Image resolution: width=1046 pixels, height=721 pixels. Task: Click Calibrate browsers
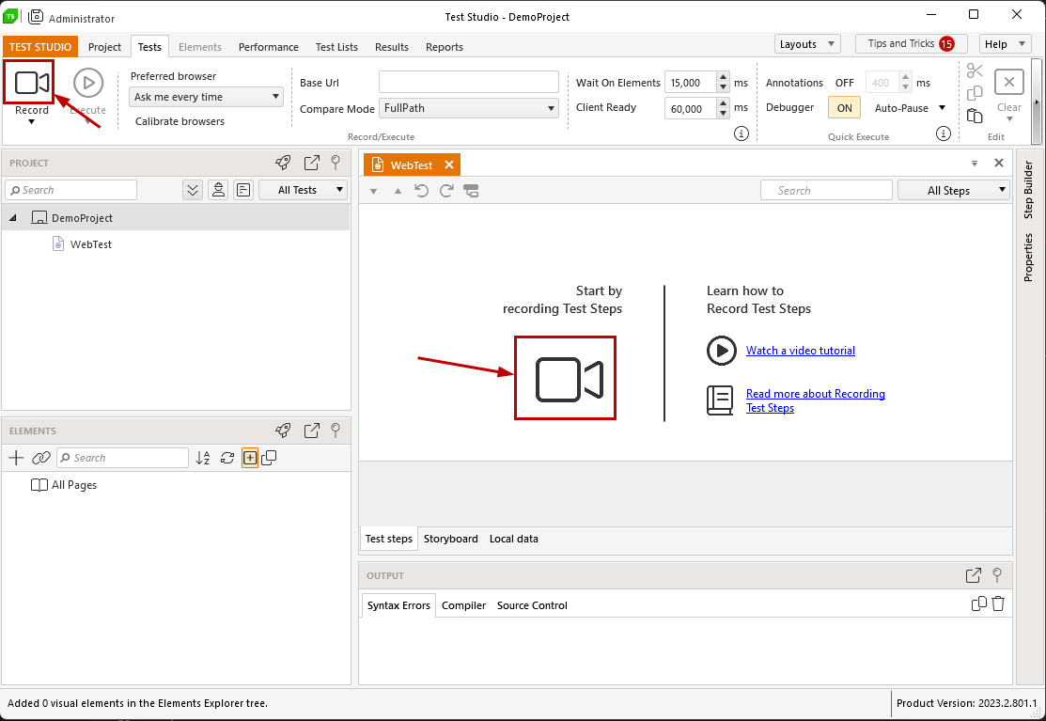[180, 121]
